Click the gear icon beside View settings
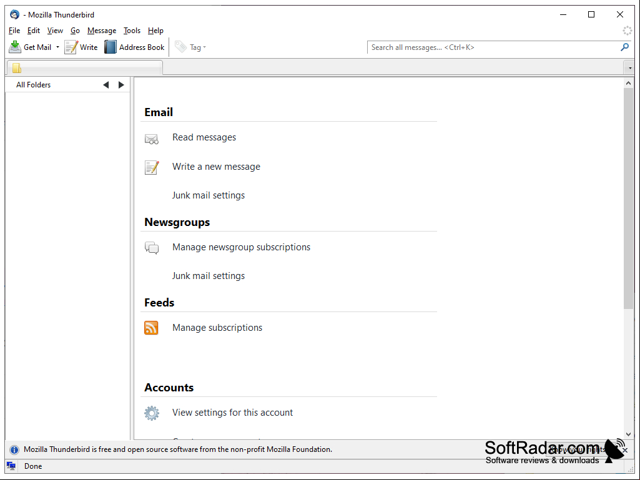This screenshot has width=640, height=480. pyautogui.click(x=152, y=413)
